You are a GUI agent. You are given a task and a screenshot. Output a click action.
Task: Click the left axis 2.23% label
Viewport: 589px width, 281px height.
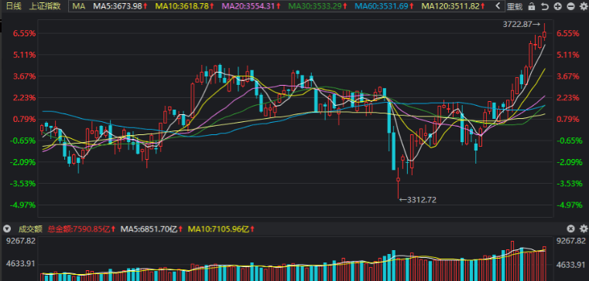pyautogui.click(x=25, y=98)
